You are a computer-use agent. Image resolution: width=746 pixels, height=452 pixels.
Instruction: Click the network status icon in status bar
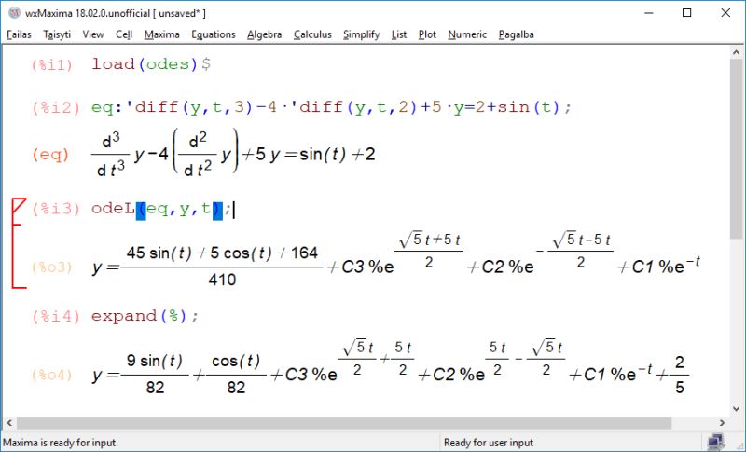click(715, 443)
